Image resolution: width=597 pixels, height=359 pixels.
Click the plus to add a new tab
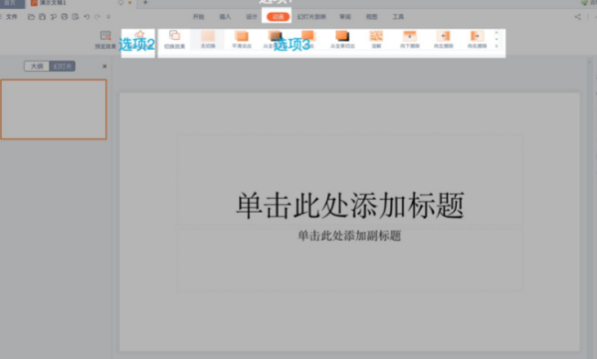pyautogui.click(x=145, y=2)
